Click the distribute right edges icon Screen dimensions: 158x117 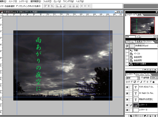coord(89,6)
